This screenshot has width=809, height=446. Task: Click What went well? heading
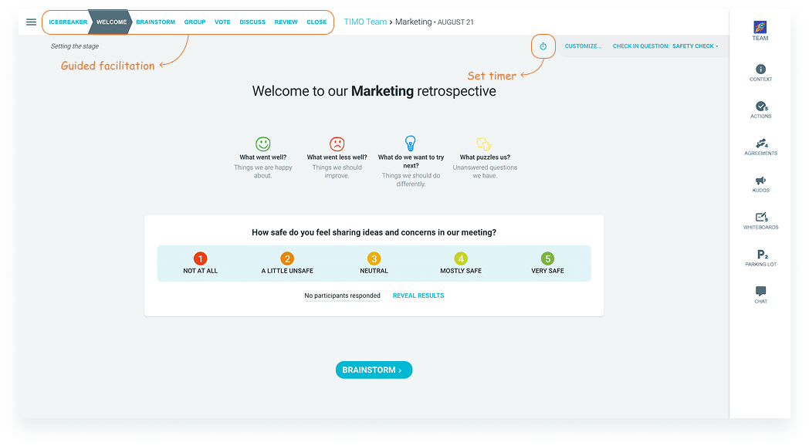263,157
